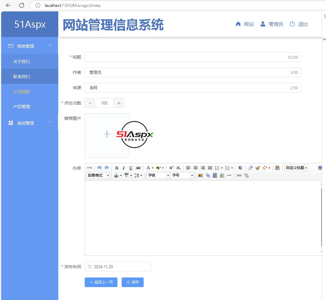Switch editor to HTML source mode

90,168
